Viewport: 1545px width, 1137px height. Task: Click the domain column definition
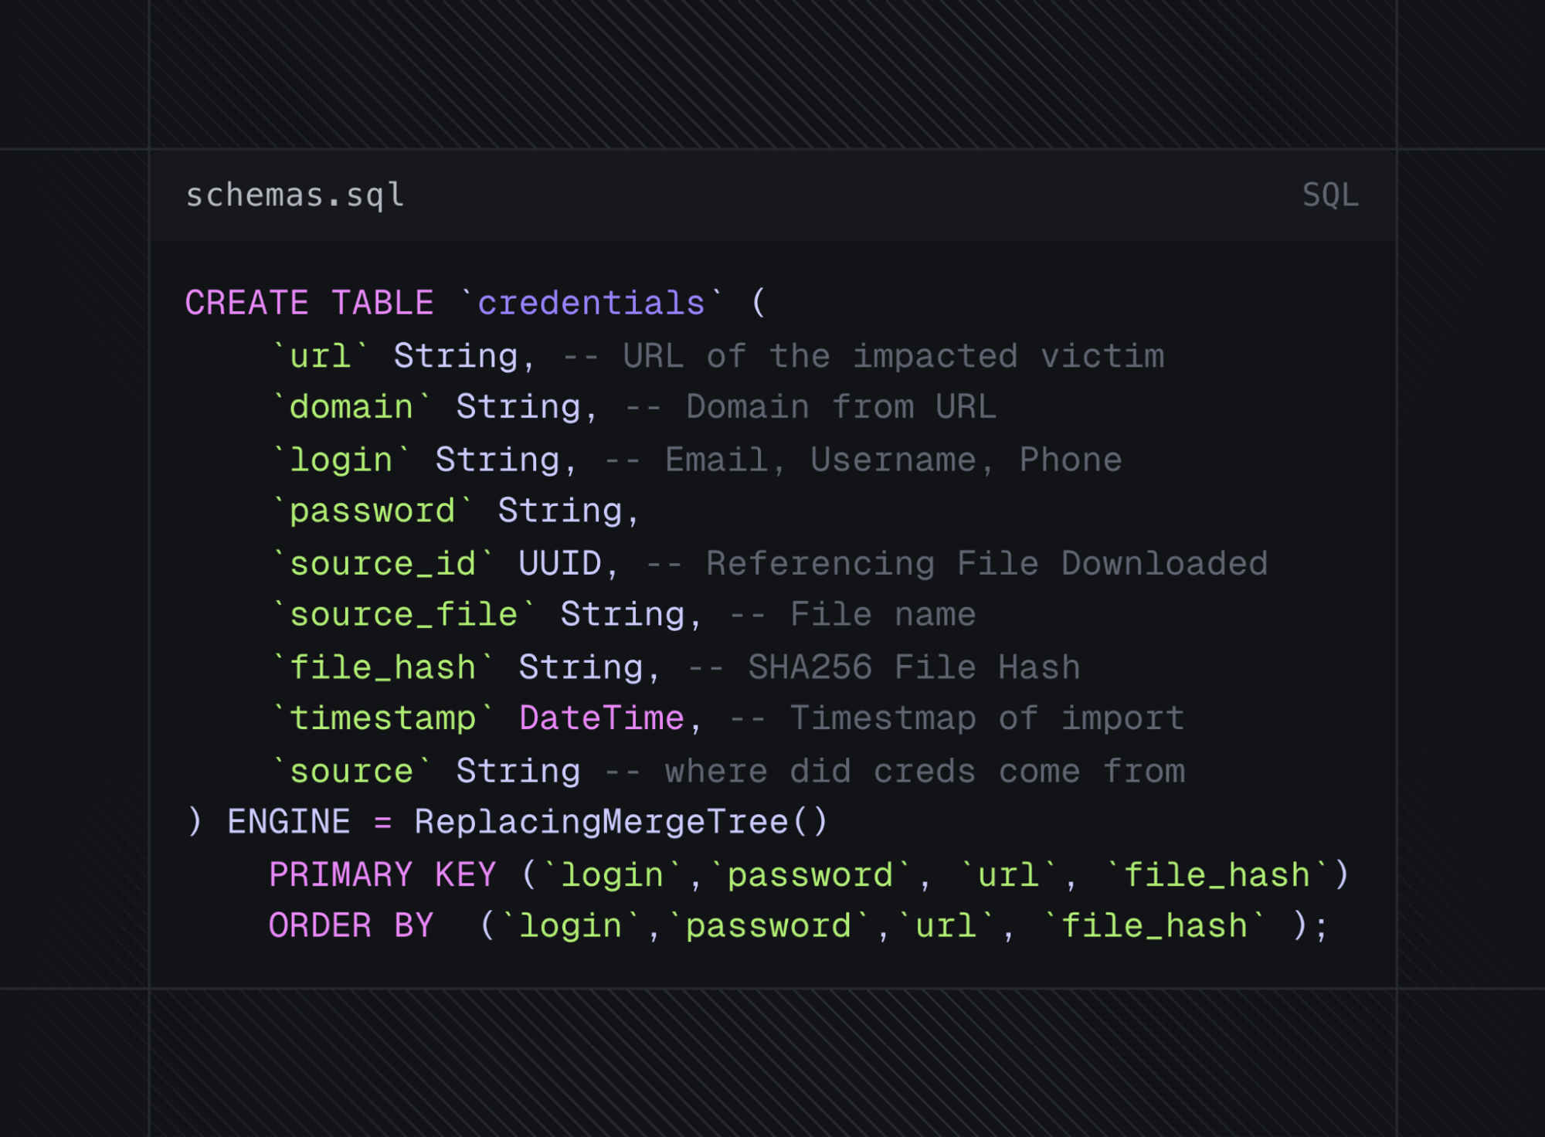[351, 407]
